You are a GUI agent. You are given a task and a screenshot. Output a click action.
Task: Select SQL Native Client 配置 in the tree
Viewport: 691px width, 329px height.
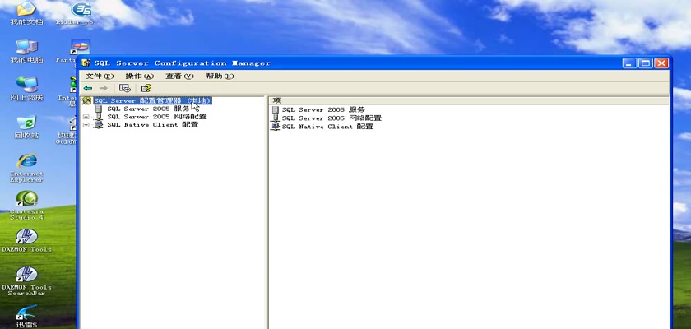coord(152,125)
